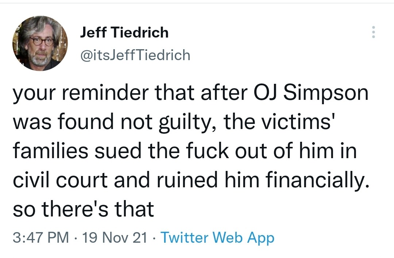394x258 pixels.
Task: Open the Twitter Web App source link
Action: point(217,238)
